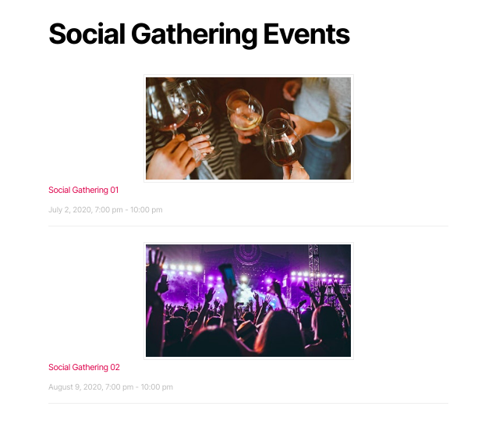Click the word Social in the main heading
485x424 pixels.
(87, 34)
